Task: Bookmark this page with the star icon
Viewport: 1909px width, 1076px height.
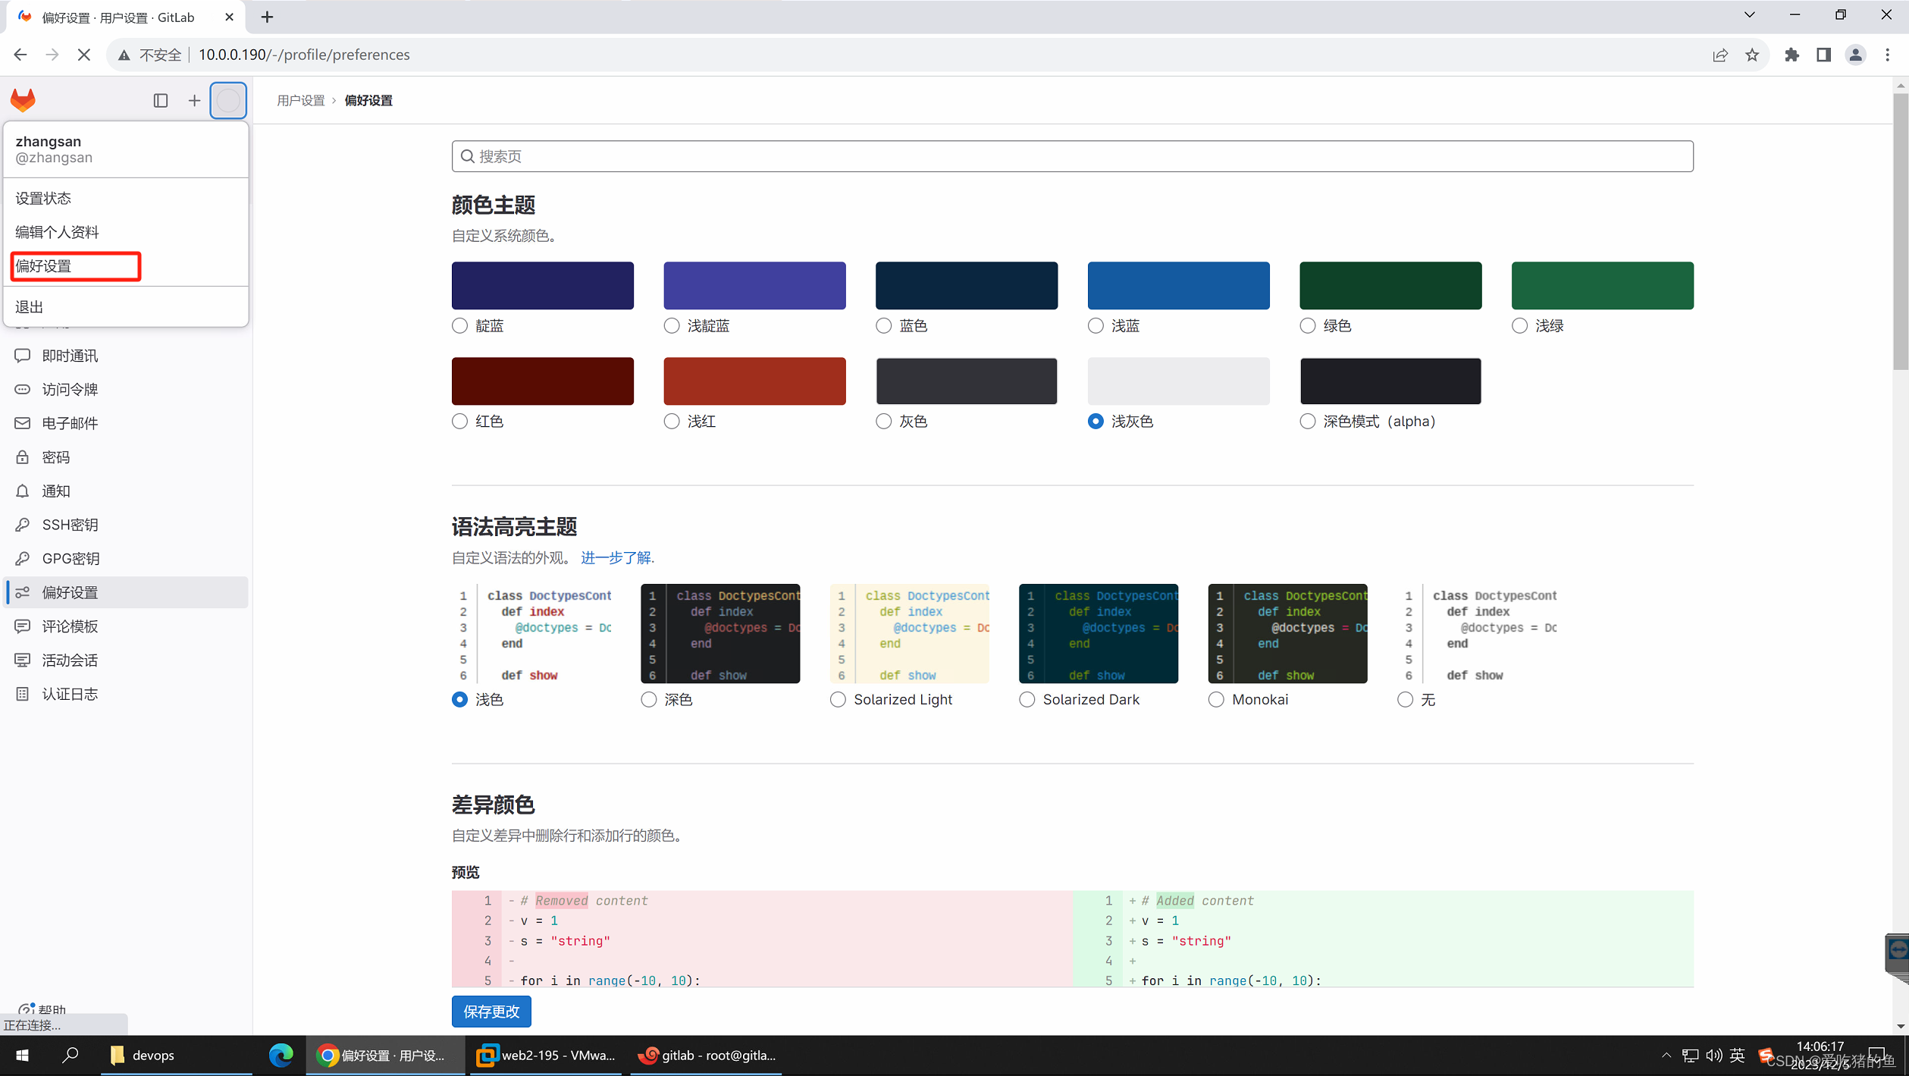Action: [x=1752, y=55]
